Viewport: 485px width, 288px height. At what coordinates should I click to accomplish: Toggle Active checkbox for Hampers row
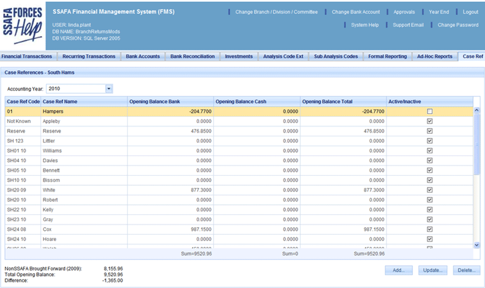click(x=429, y=111)
